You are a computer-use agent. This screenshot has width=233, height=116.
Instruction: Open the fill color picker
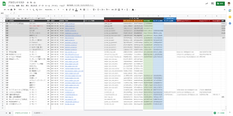point(81,10)
